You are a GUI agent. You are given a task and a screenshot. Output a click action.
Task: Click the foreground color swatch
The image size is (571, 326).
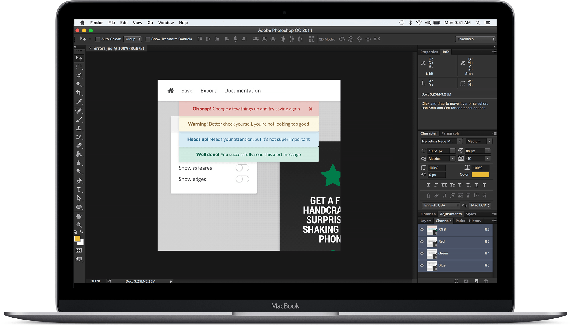(x=77, y=239)
